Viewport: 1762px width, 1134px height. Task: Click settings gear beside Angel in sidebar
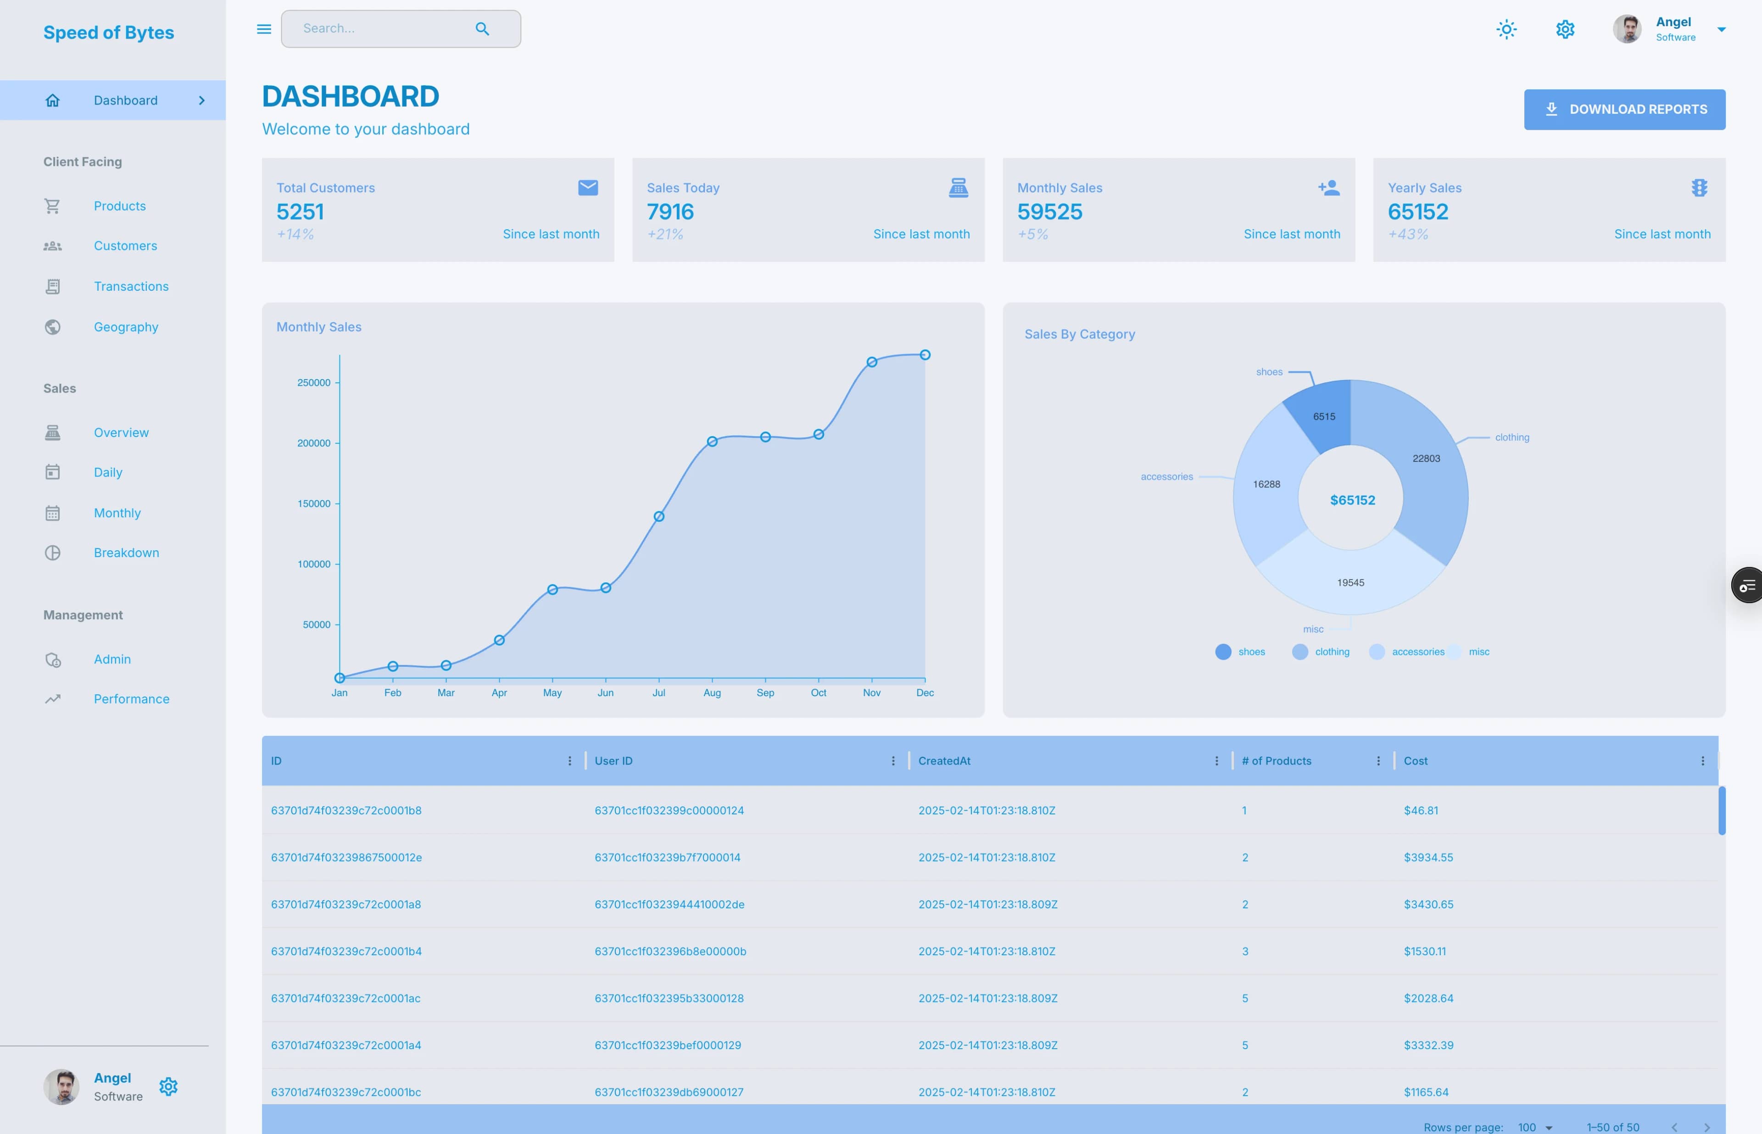[169, 1086]
